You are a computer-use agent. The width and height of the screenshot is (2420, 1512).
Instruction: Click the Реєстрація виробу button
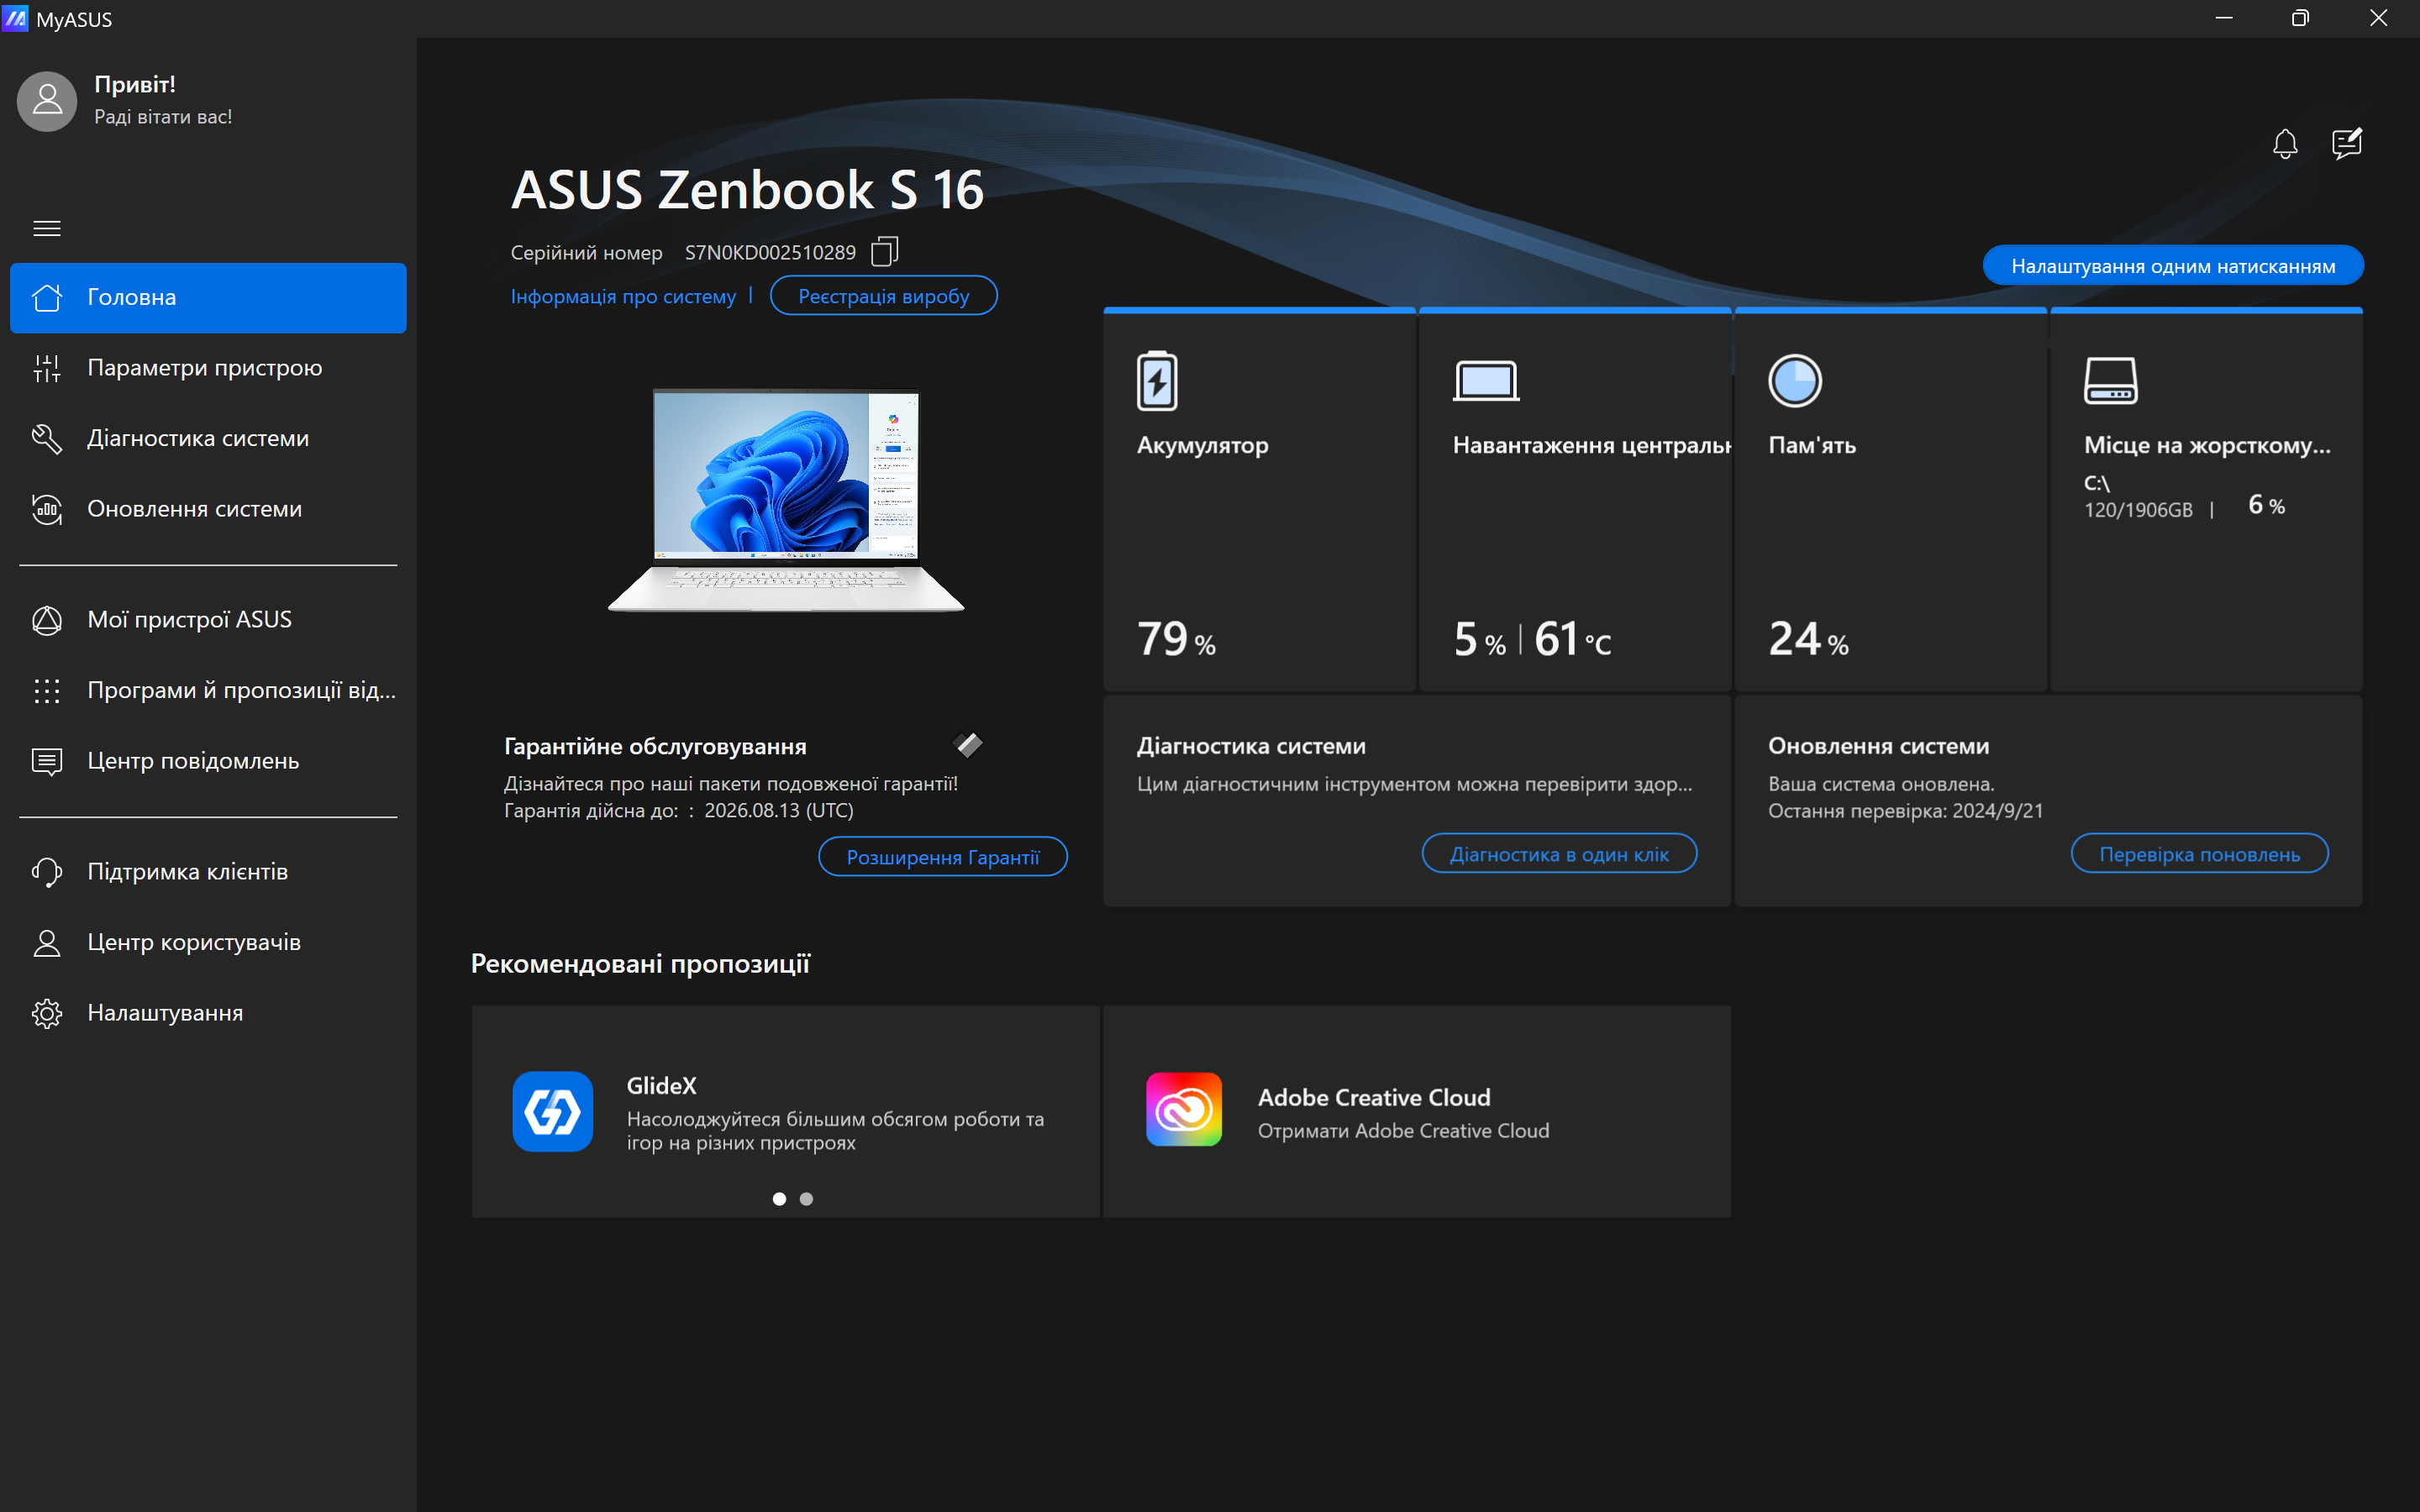point(883,295)
